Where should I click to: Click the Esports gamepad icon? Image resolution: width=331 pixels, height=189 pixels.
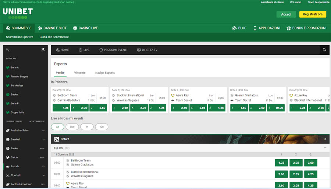[8, 167]
